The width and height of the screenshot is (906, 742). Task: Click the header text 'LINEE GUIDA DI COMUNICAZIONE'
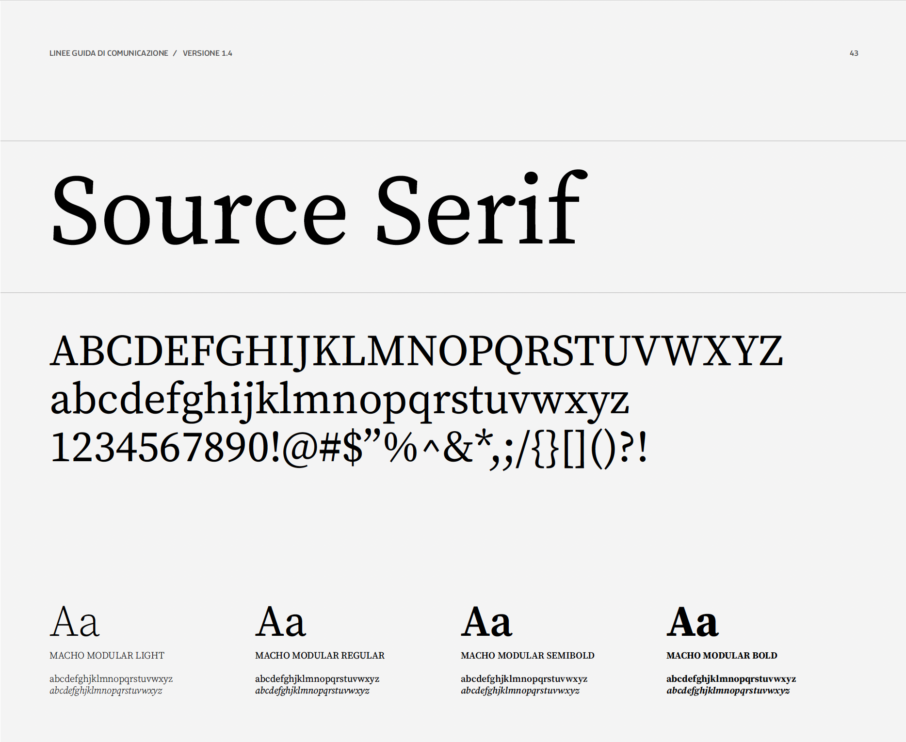point(109,53)
